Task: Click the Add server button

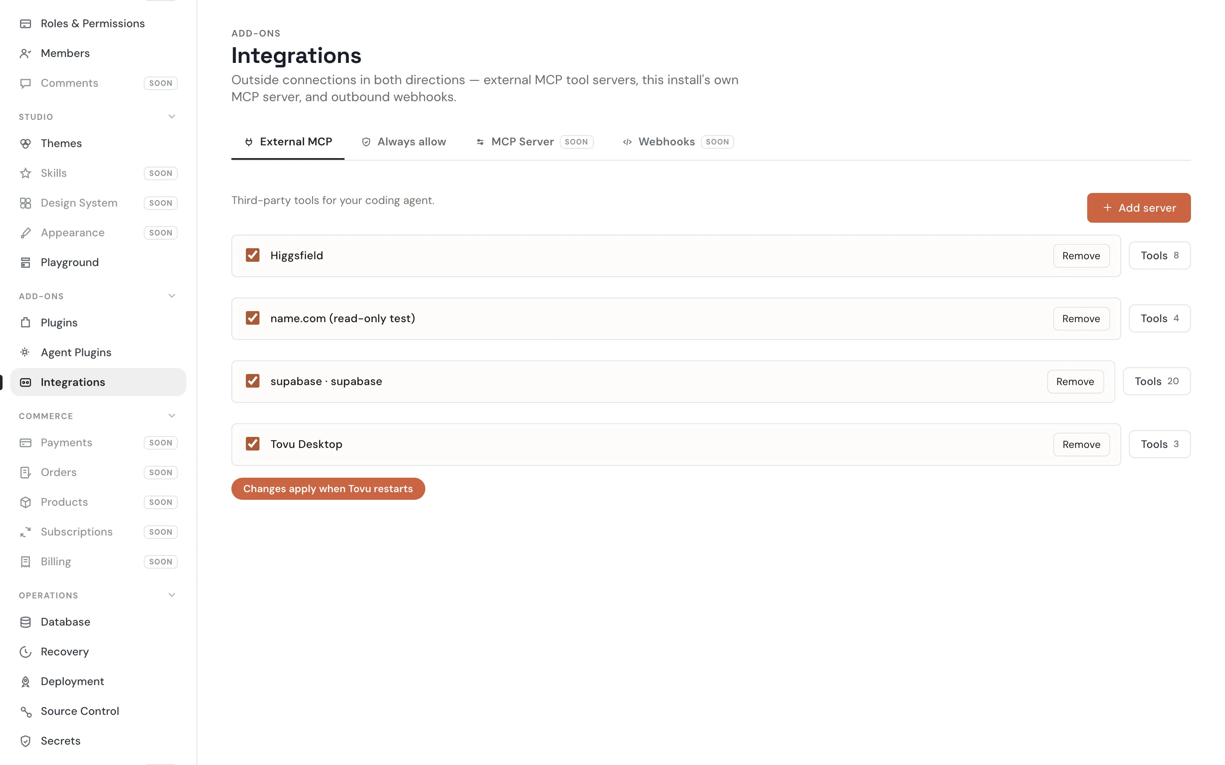Action: coord(1138,208)
